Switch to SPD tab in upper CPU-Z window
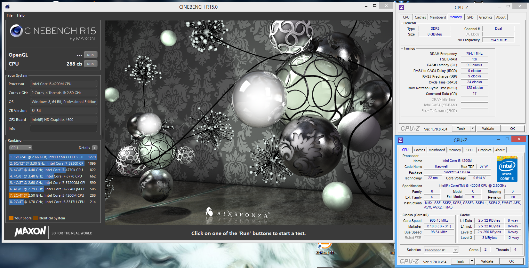Image resolution: width=529 pixels, height=268 pixels. tap(470, 17)
